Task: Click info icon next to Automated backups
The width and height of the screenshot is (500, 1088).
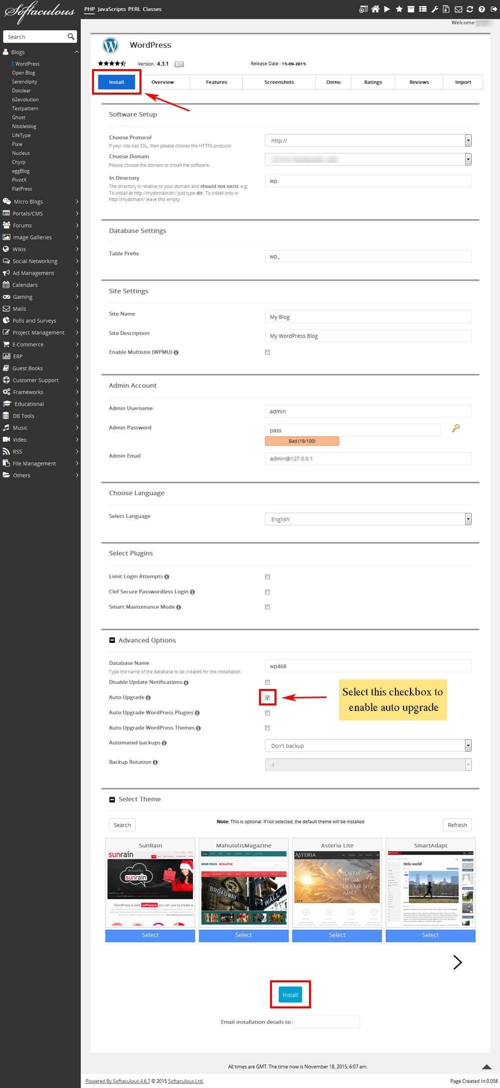Action: (x=164, y=743)
